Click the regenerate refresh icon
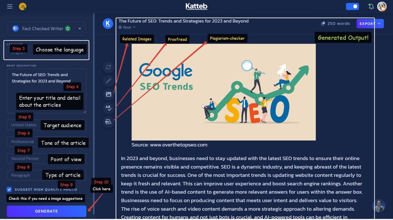The width and height of the screenshot is (393, 220). coord(108,67)
